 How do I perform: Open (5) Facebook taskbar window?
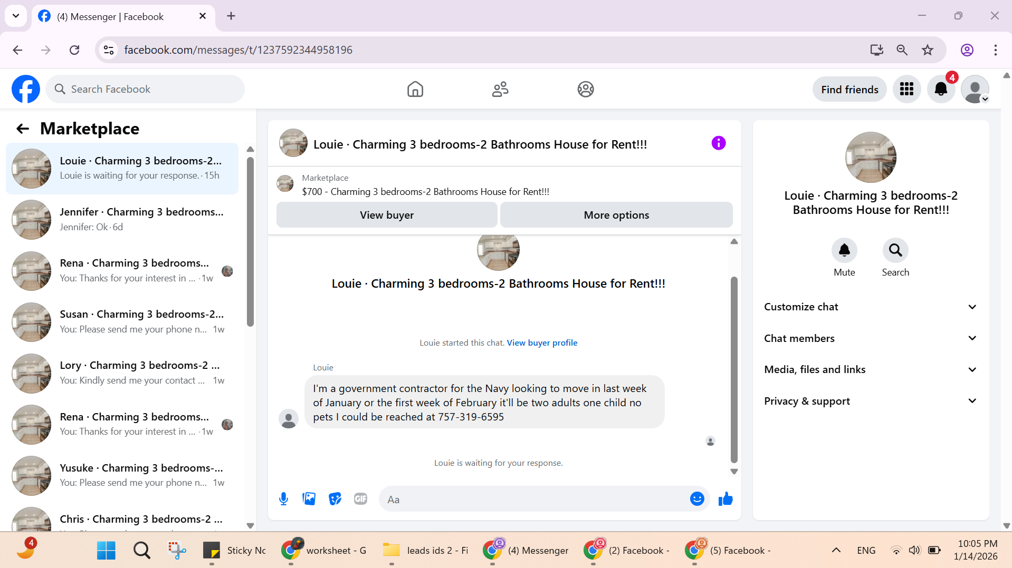click(x=728, y=550)
